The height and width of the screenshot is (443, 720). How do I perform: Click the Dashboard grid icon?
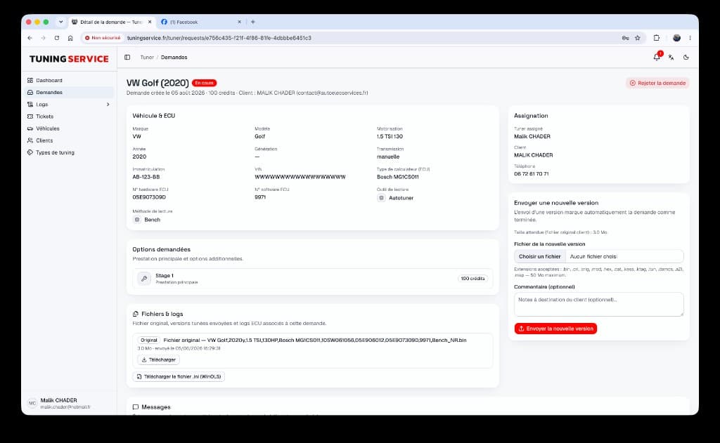click(x=30, y=80)
